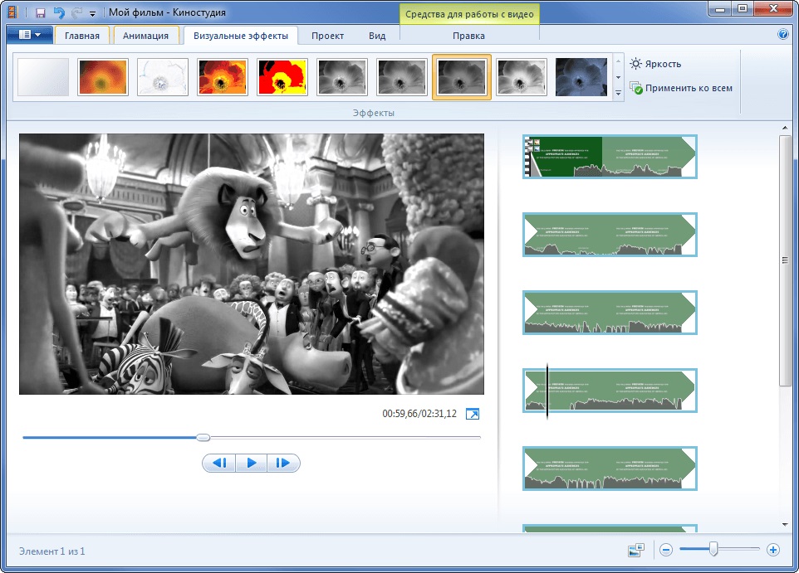
Task: Open Customize Quick Access Toolbar dropdown
Action: tap(92, 13)
